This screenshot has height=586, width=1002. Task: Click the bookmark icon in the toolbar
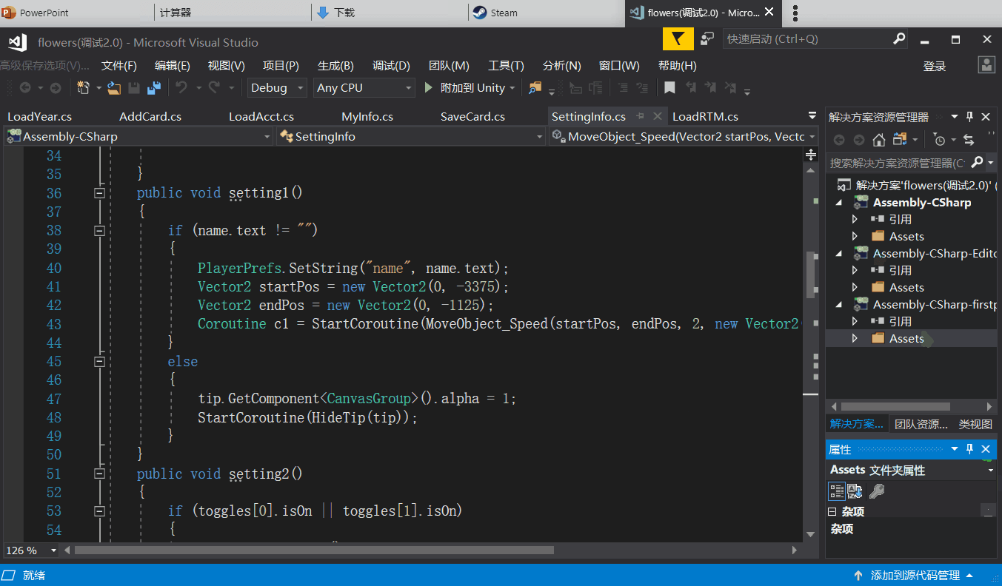tap(669, 88)
